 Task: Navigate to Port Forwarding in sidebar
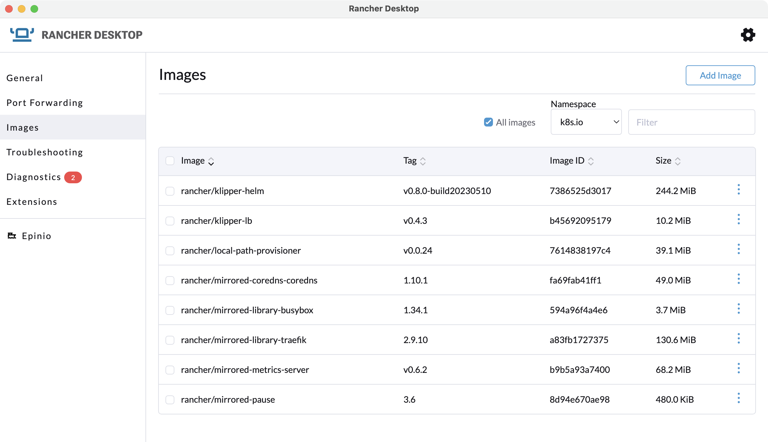(x=44, y=102)
